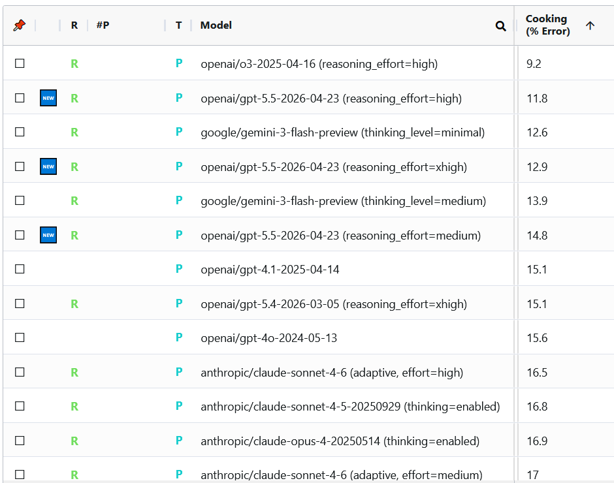Click NEW badge on gpt-5.5 reasoning_effort=high row
This screenshot has width=614, height=483.
(x=48, y=98)
